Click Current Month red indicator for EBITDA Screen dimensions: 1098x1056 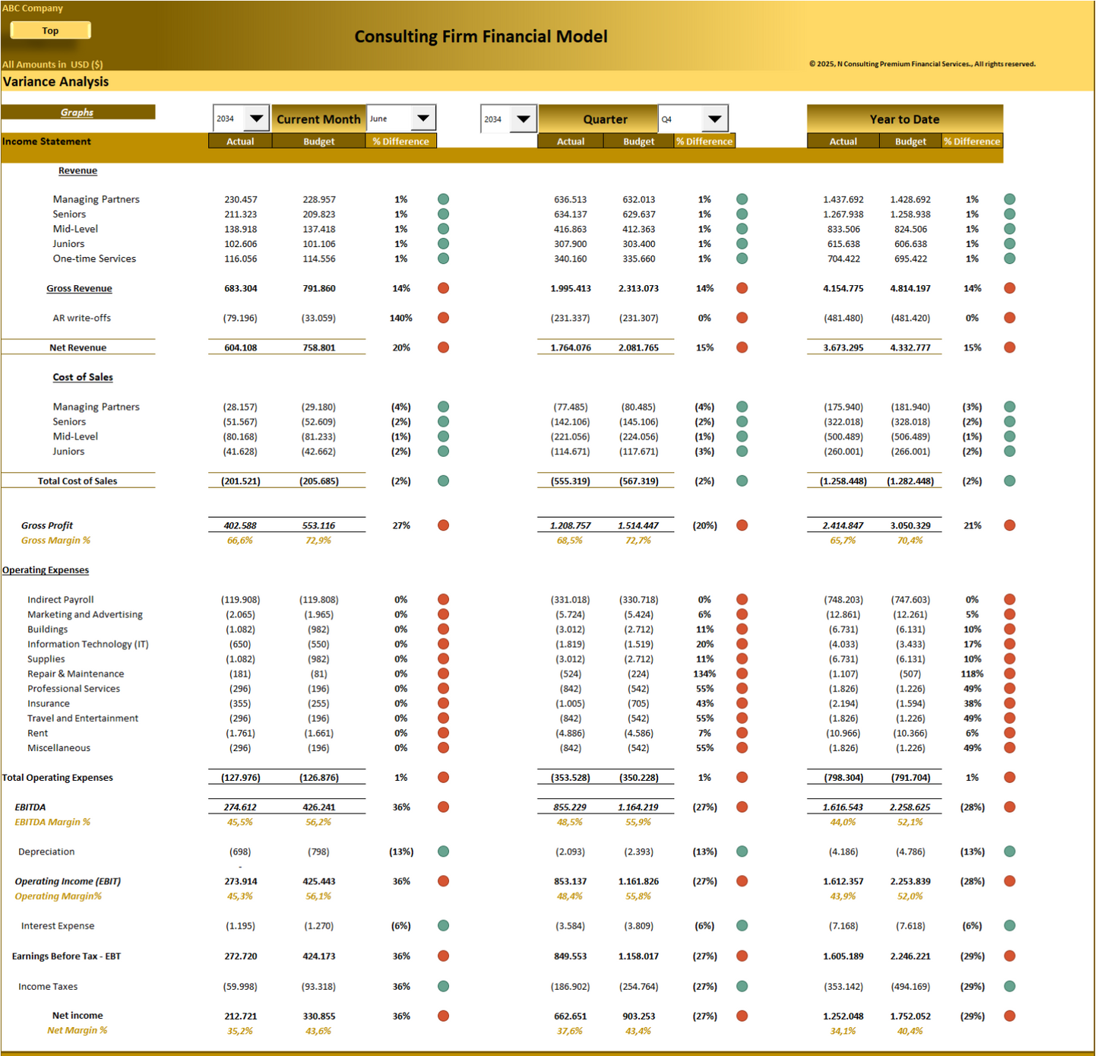[444, 807]
